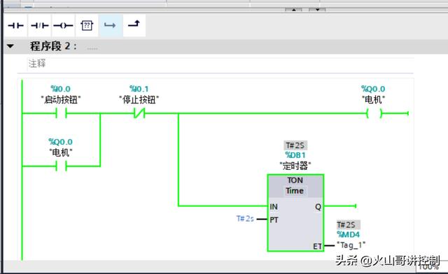Click the T#2S monitored value above %MD4
The height and width of the screenshot is (274, 448).
pyautogui.click(x=348, y=225)
